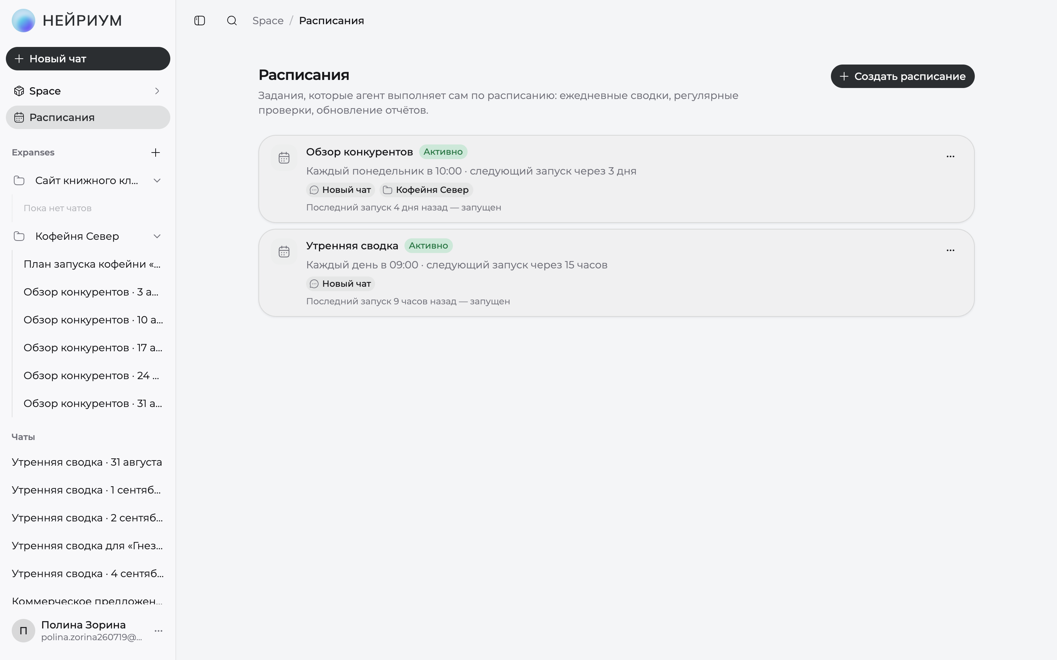The image size is (1057, 660).
Task: Click Новый чат tag in Утренняя сводка card
Action: (x=340, y=284)
